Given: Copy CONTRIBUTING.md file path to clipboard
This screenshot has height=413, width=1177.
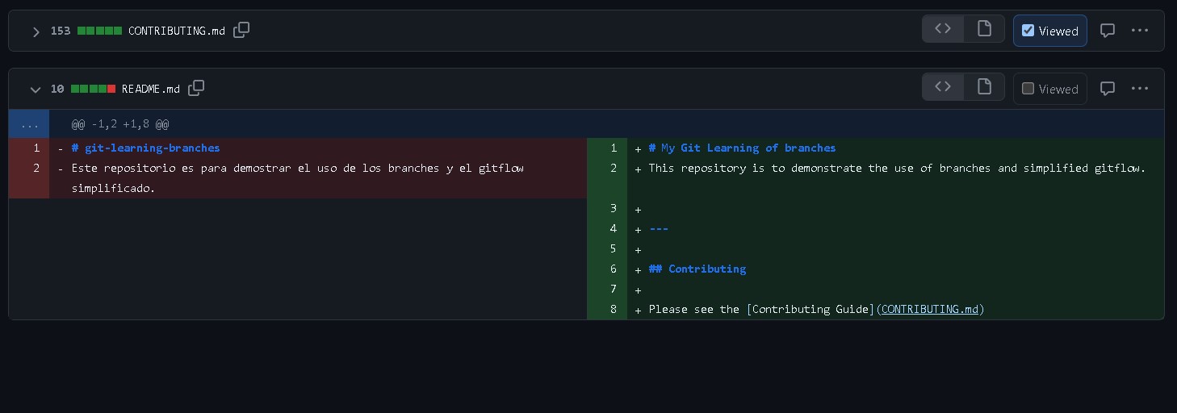Looking at the screenshot, I should [x=241, y=31].
